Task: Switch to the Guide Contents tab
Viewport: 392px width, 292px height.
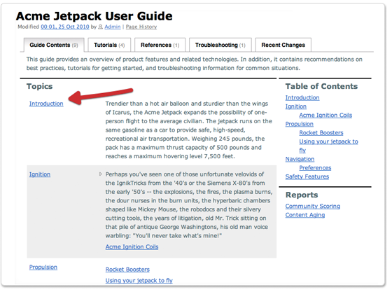Action: [54, 45]
